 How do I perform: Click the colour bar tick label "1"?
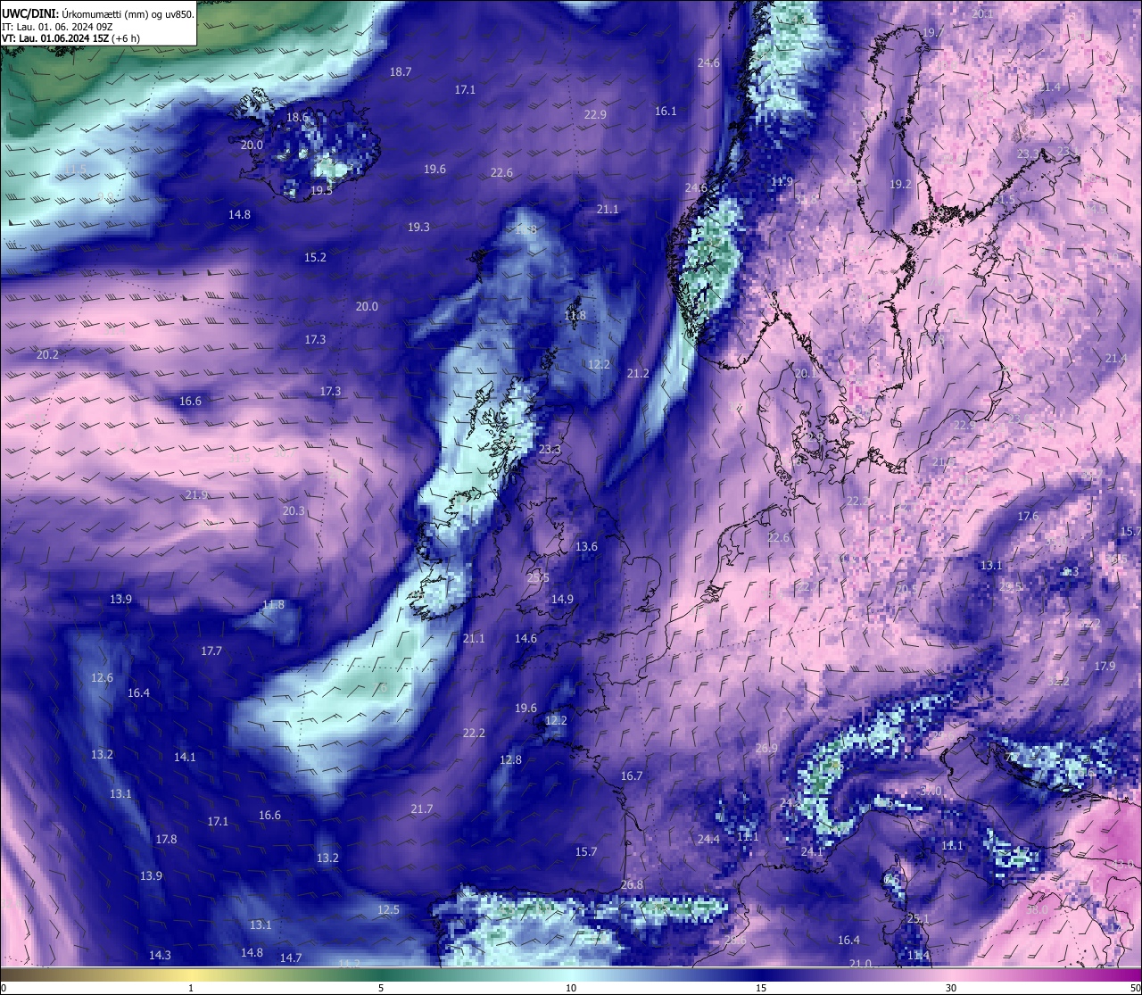point(191,988)
